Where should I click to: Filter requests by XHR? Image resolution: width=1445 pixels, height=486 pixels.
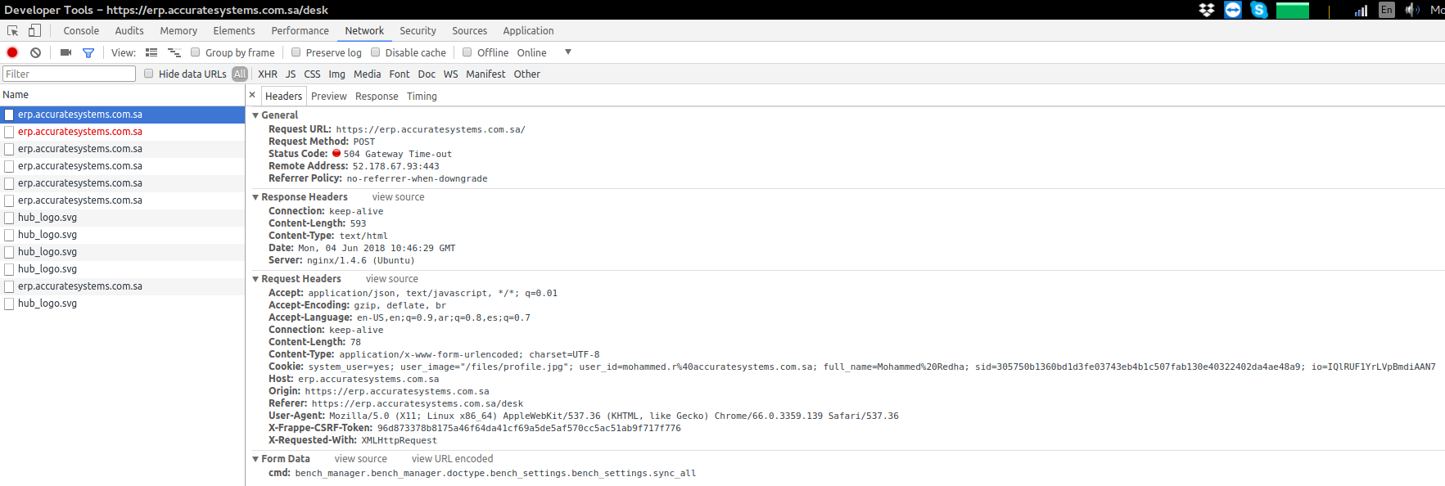click(268, 74)
